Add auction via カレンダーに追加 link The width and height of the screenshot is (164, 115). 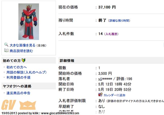(115, 95)
